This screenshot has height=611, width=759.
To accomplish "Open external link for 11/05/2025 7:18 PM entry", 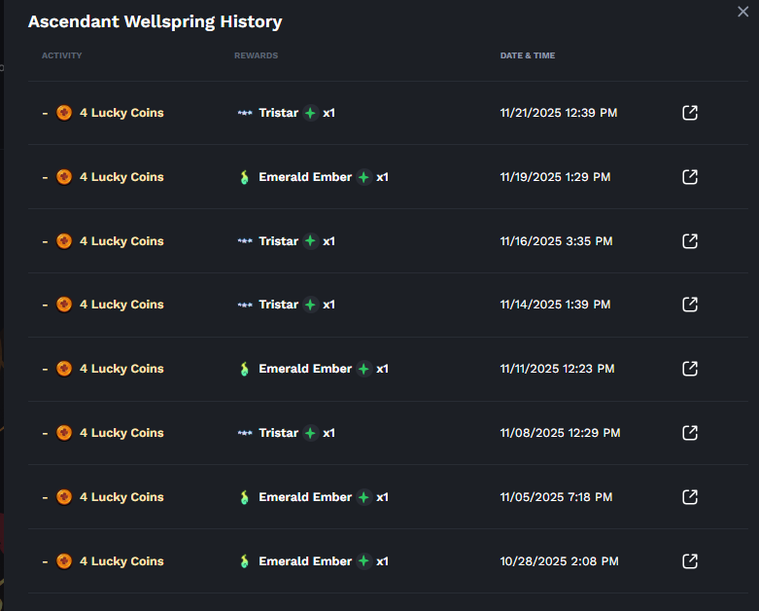I will pos(690,496).
